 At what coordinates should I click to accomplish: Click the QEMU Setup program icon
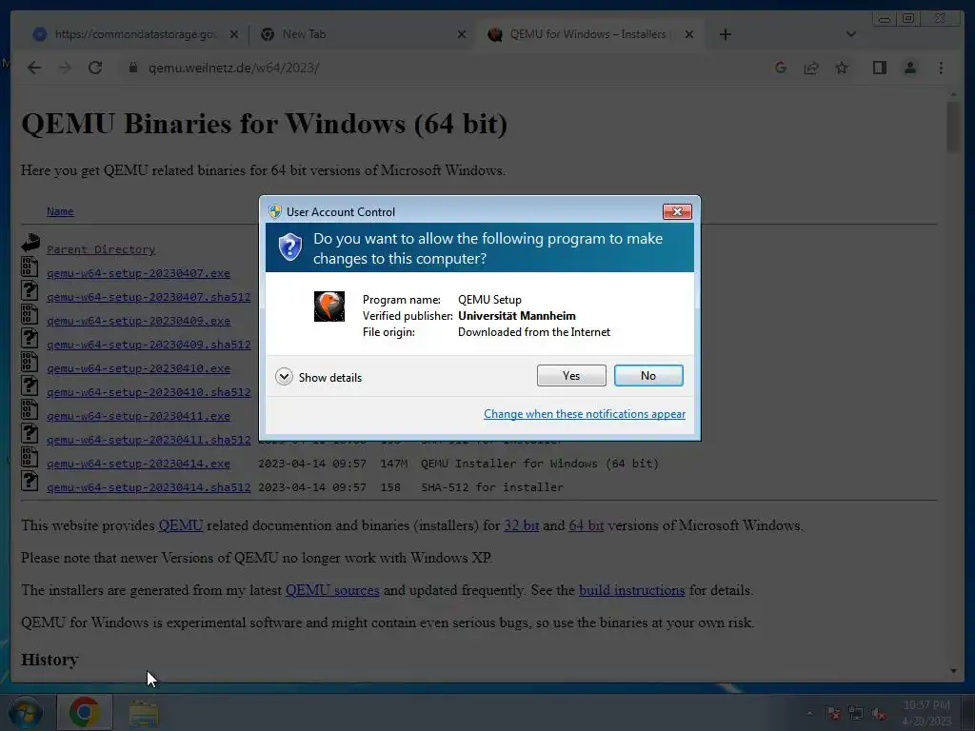point(328,306)
